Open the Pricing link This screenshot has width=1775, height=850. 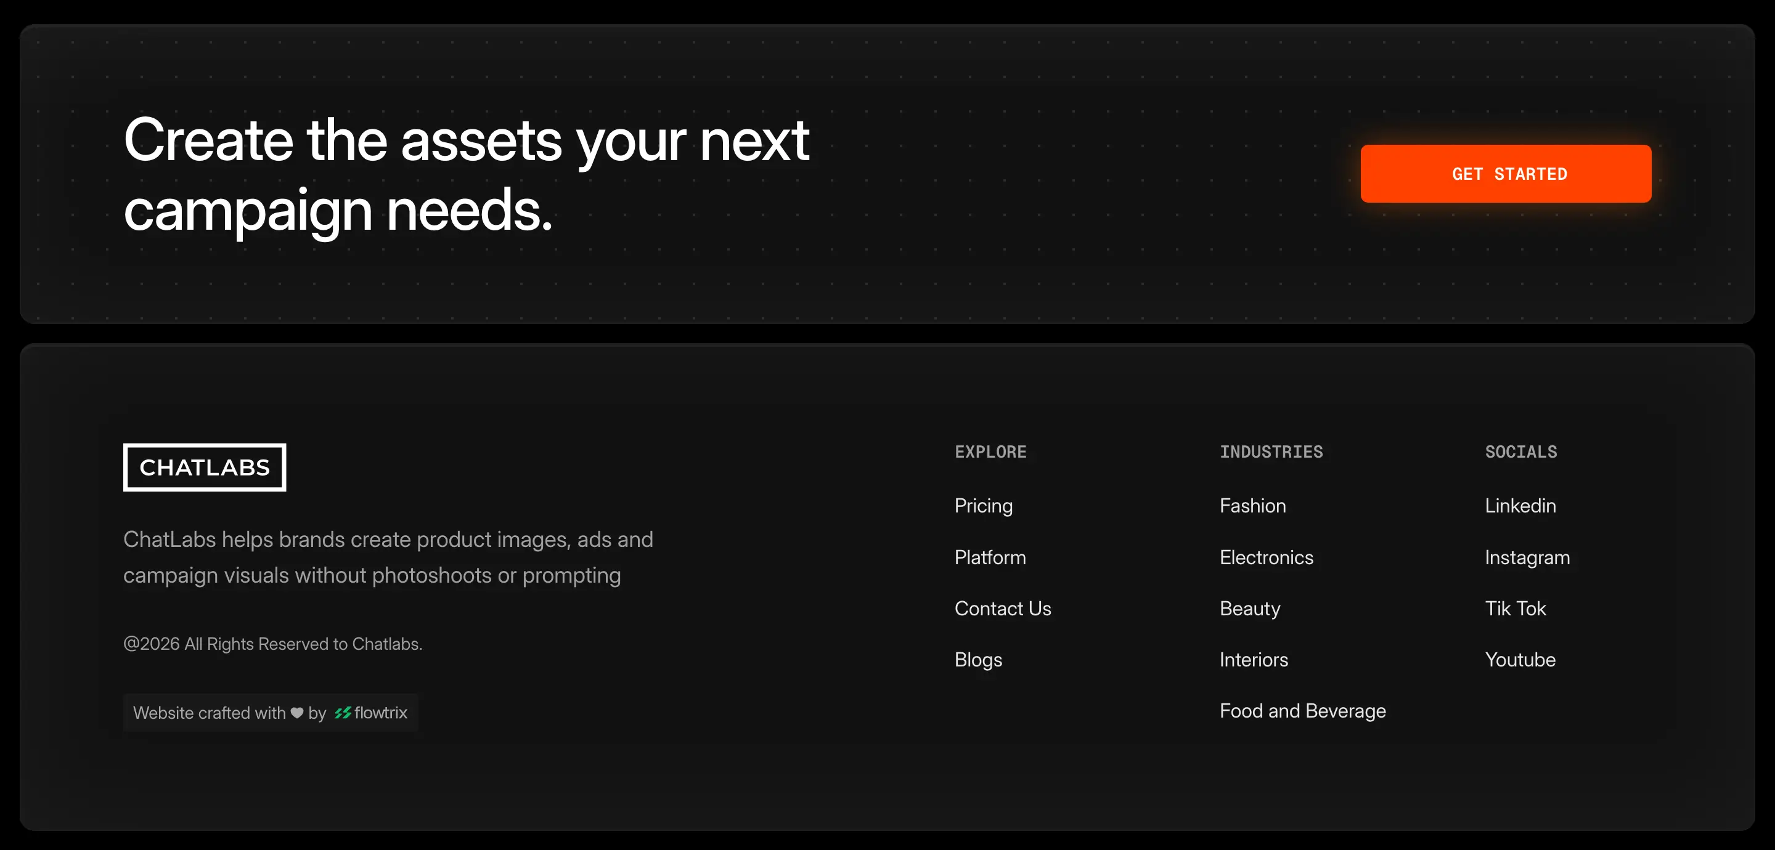(983, 506)
